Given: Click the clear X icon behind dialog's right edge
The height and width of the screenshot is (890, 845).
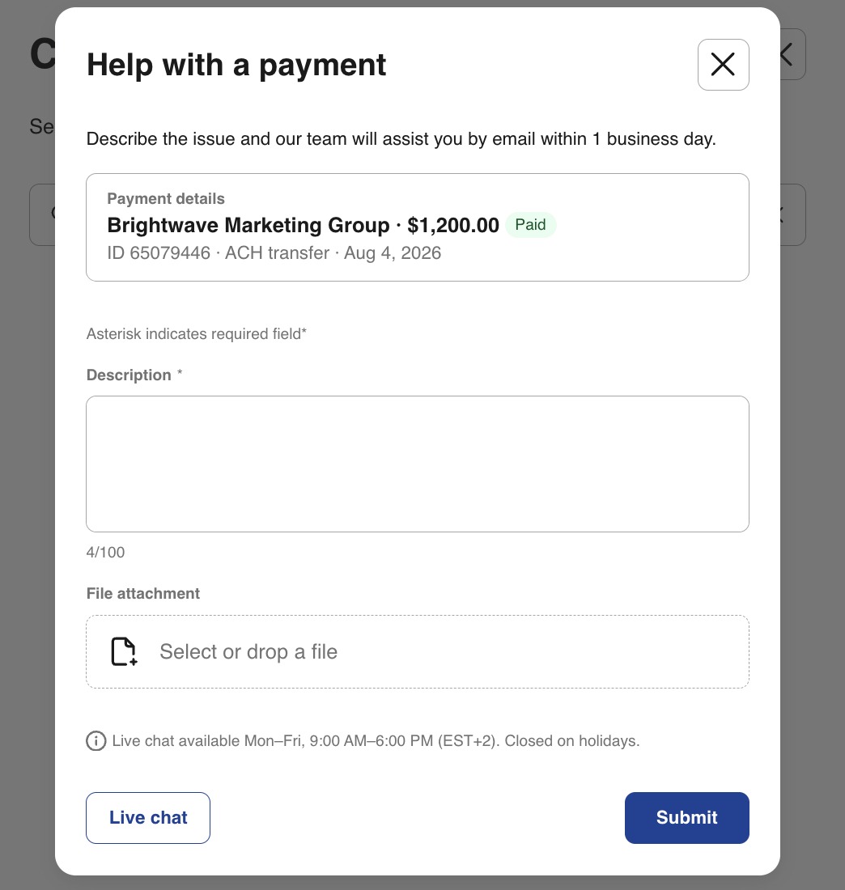Looking at the screenshot, I should pyautogui.click(x=779, y=214).
